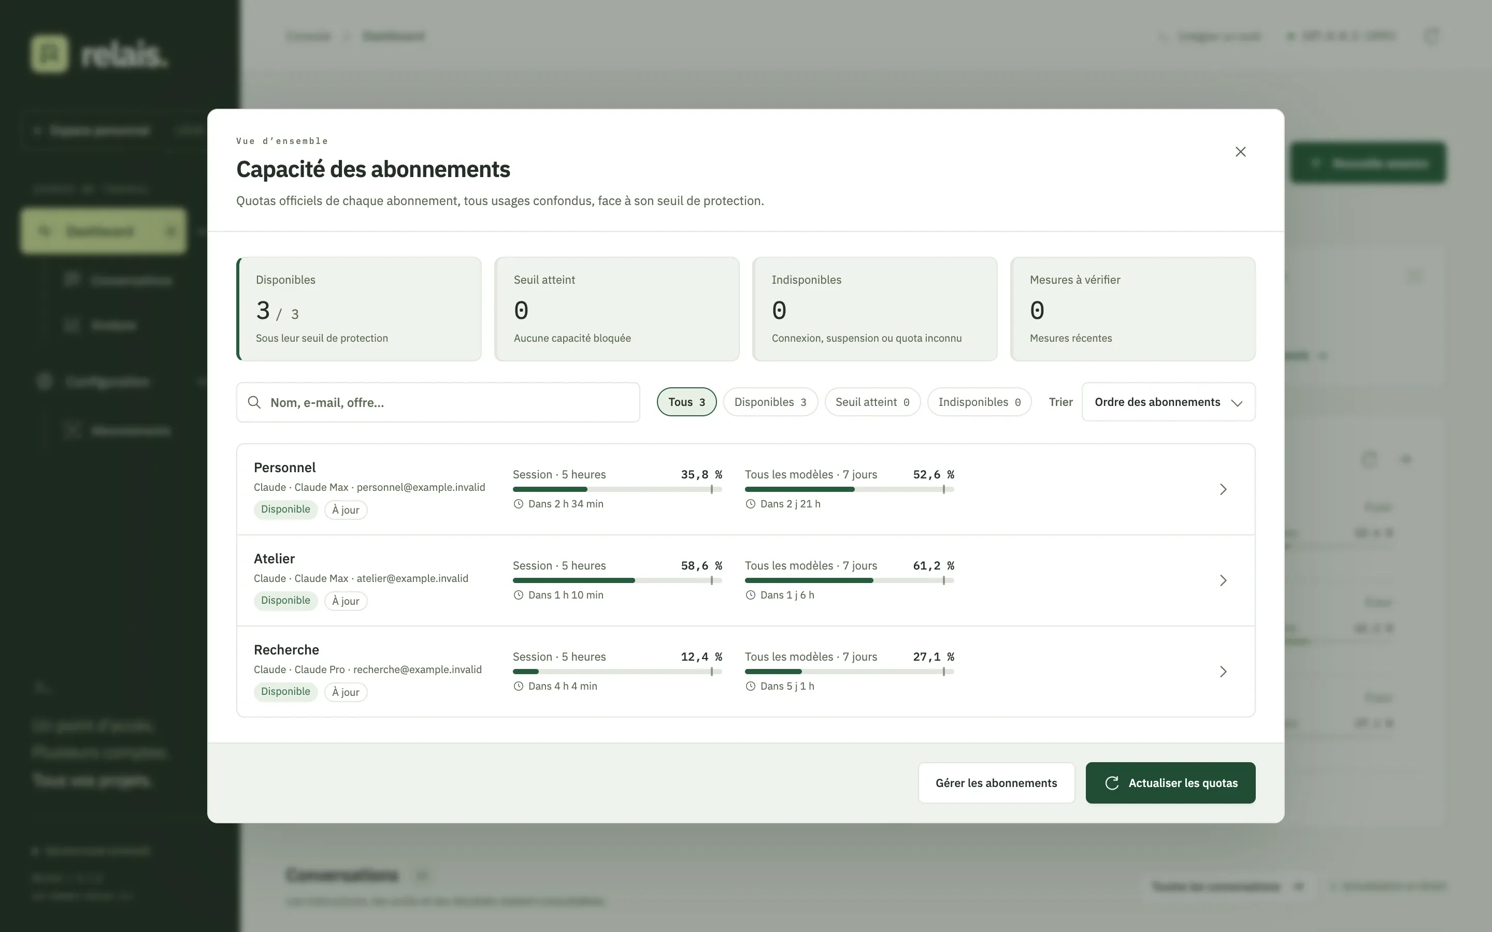The image size is (1492, 932).
Task: Click Personnel session 5 heures progress bar
Action: pos(617,489)
